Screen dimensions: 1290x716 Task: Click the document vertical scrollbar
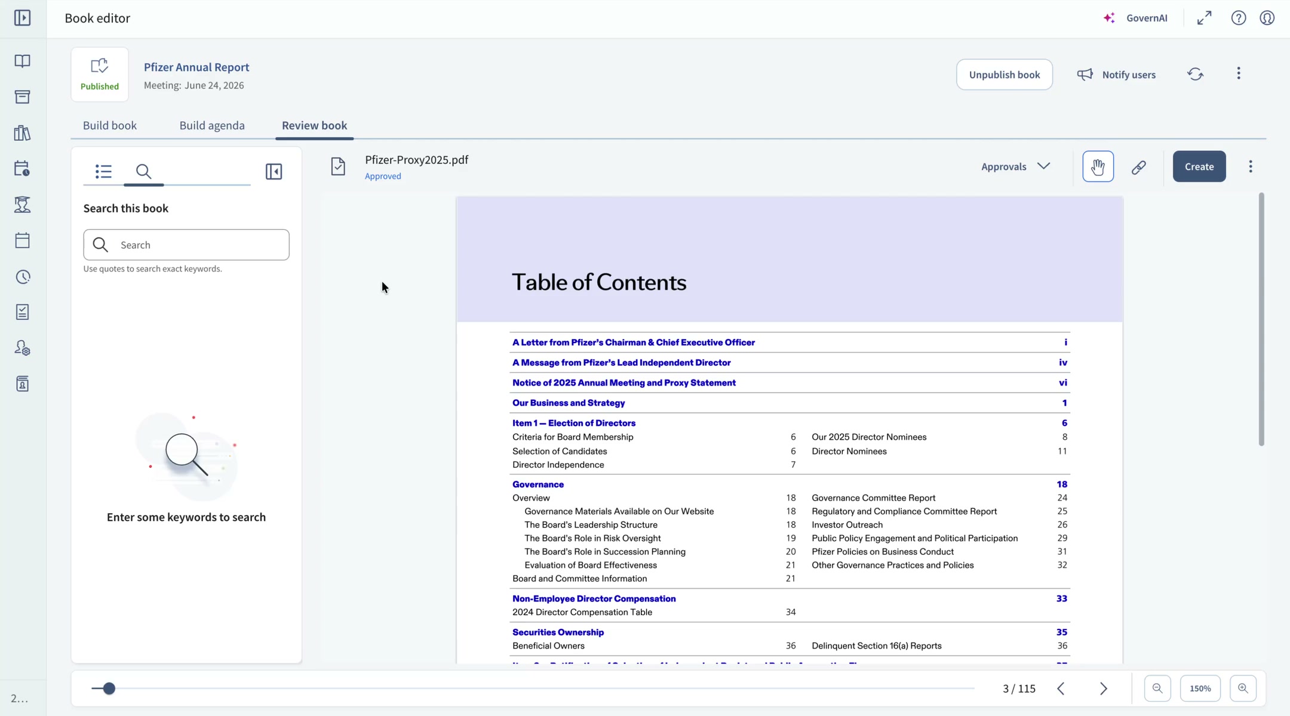(x=1261, y=319)
